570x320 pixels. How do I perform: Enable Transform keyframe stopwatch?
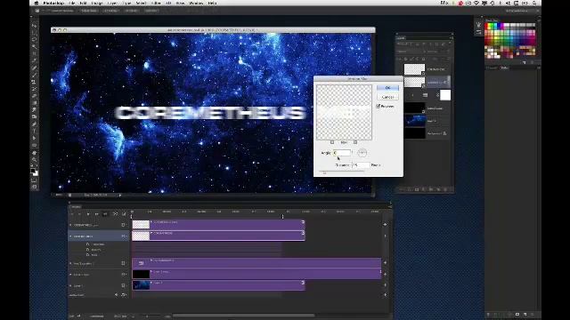pyautogui.click(x=87, y=244)
